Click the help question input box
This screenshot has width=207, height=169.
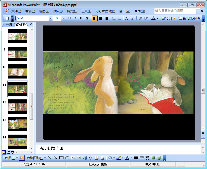tap(175, 11)
